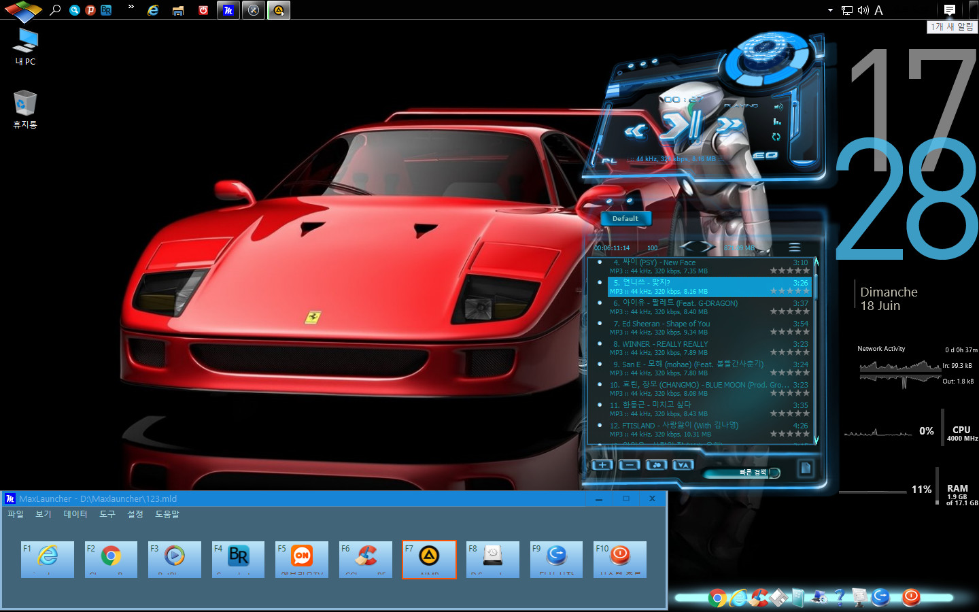Click the blue restart icon in dock
The image size is (979, 612).
coord(881,598)
